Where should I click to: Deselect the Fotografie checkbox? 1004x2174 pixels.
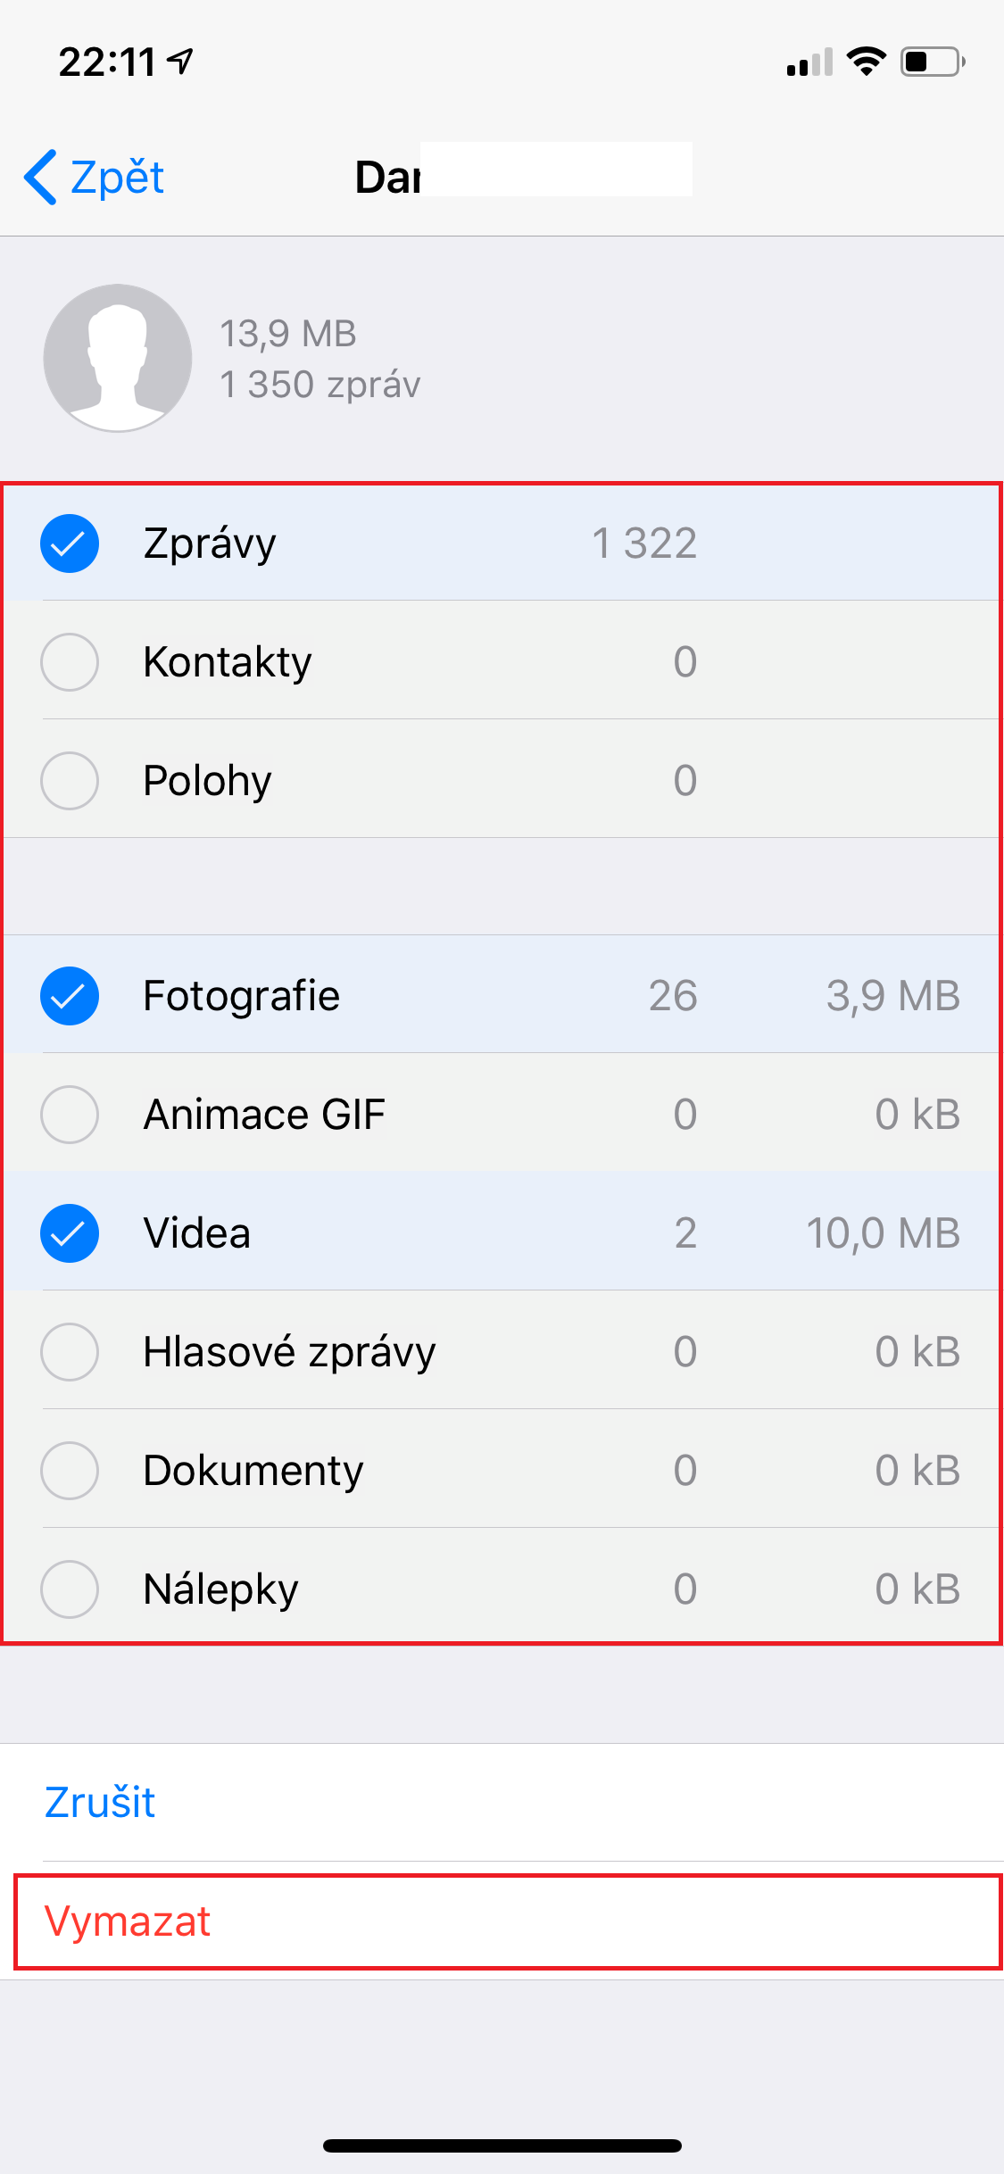tap(70, 996)
